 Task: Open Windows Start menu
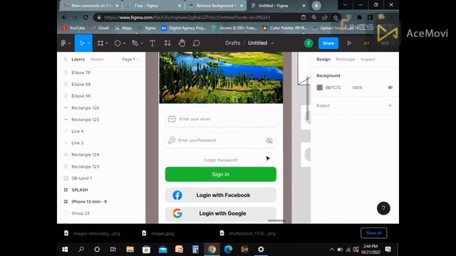[65, 250]
